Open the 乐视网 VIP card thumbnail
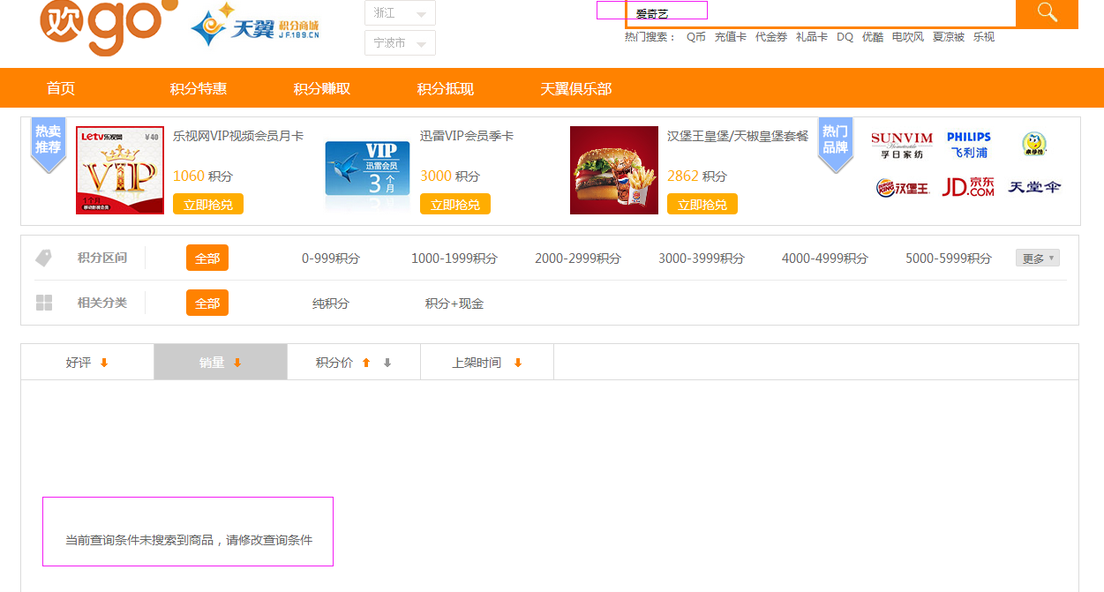1104x592 pixels. [120, 170]
